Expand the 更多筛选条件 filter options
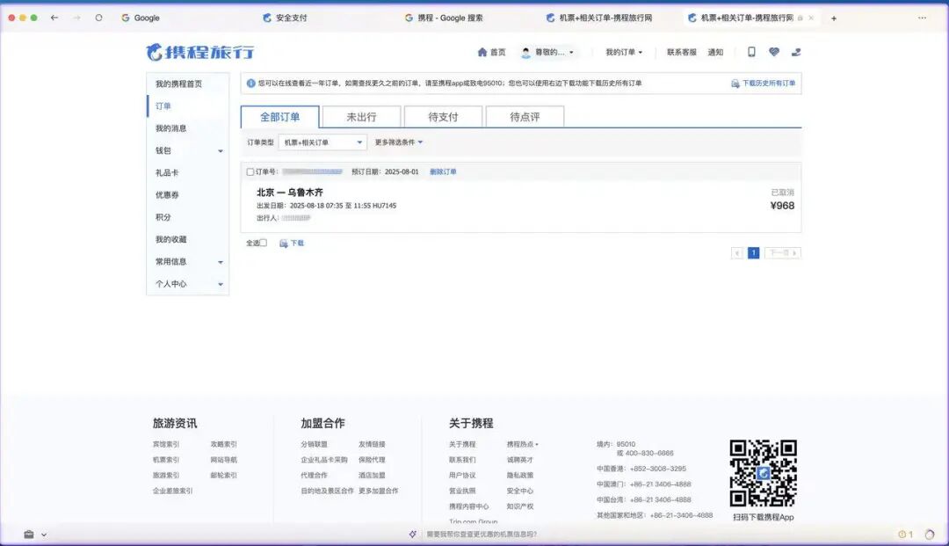Viewport: 949px width, 546px height. (398, 142)
